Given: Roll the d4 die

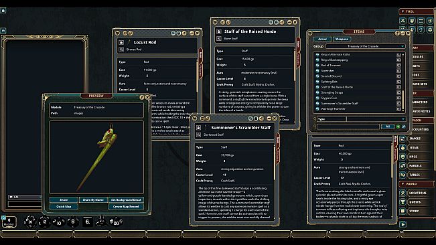Looking at the screenshot, I should (x=102, y=222).
